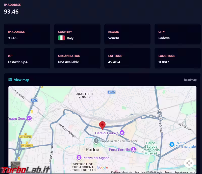This screenshot has width=202, height=174.
Task: Open the map Terms link
Action: pyautogui.click(x=168, y=172)
